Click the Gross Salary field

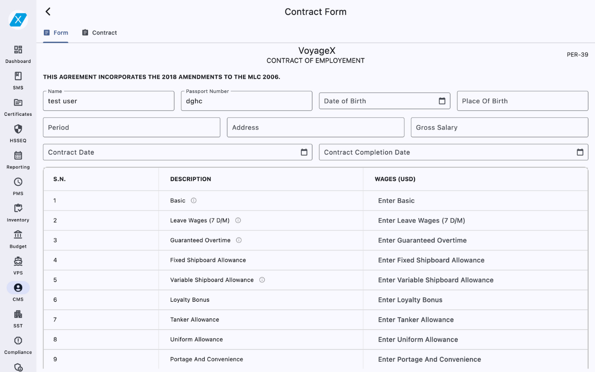click(500, 127)
